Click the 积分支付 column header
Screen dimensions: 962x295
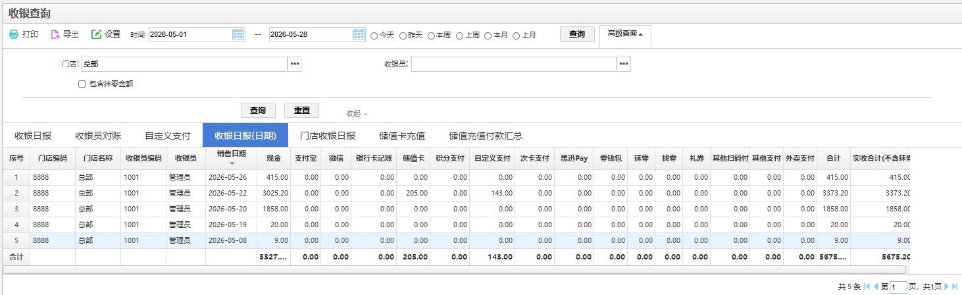pos(449,158)
